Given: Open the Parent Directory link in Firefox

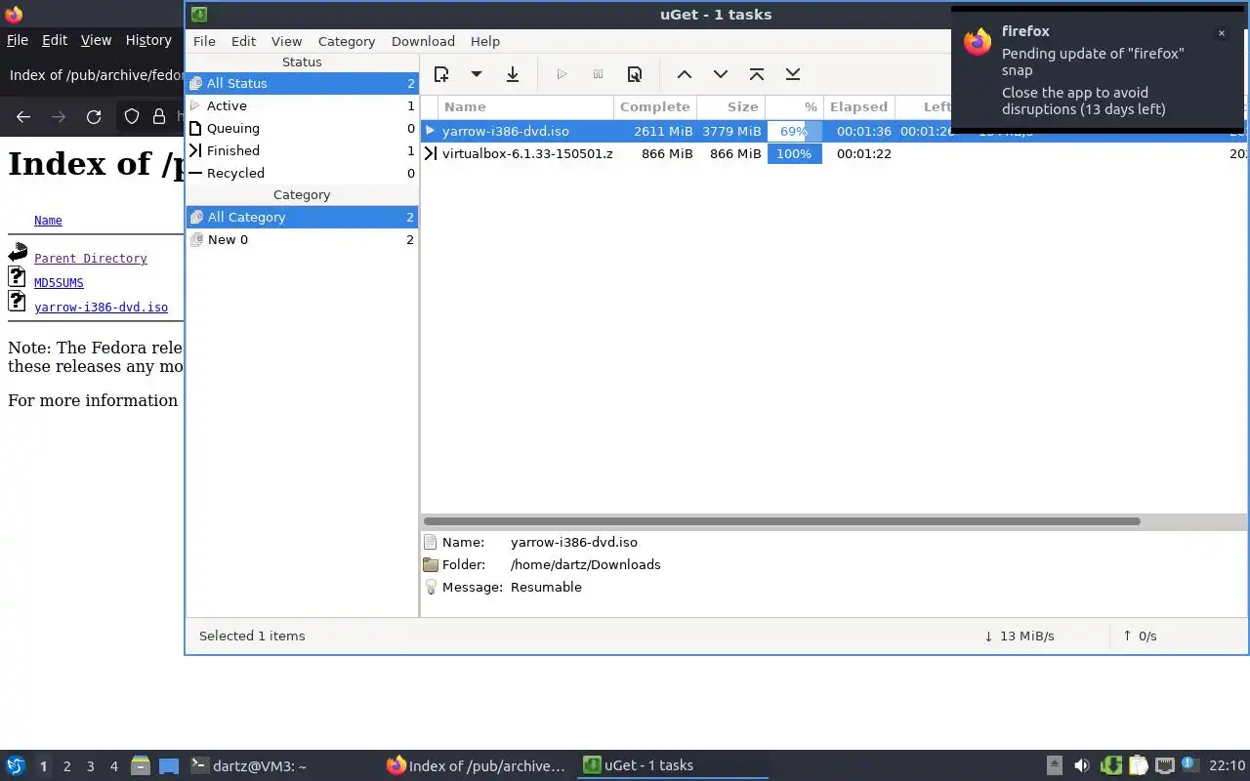Looking at the screenshot, I should tap(91, 259).
